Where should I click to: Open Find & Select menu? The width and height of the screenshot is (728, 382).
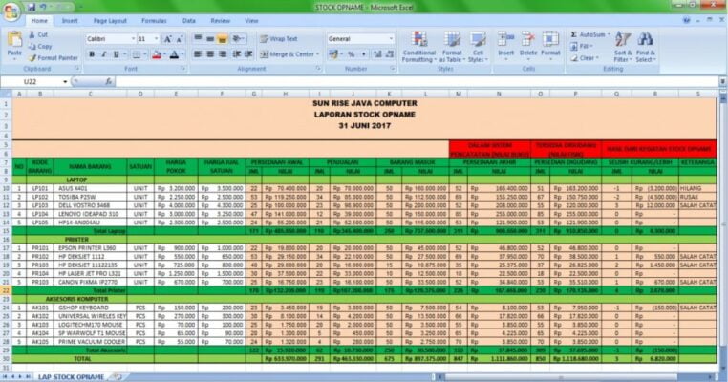tap(645, 47)
